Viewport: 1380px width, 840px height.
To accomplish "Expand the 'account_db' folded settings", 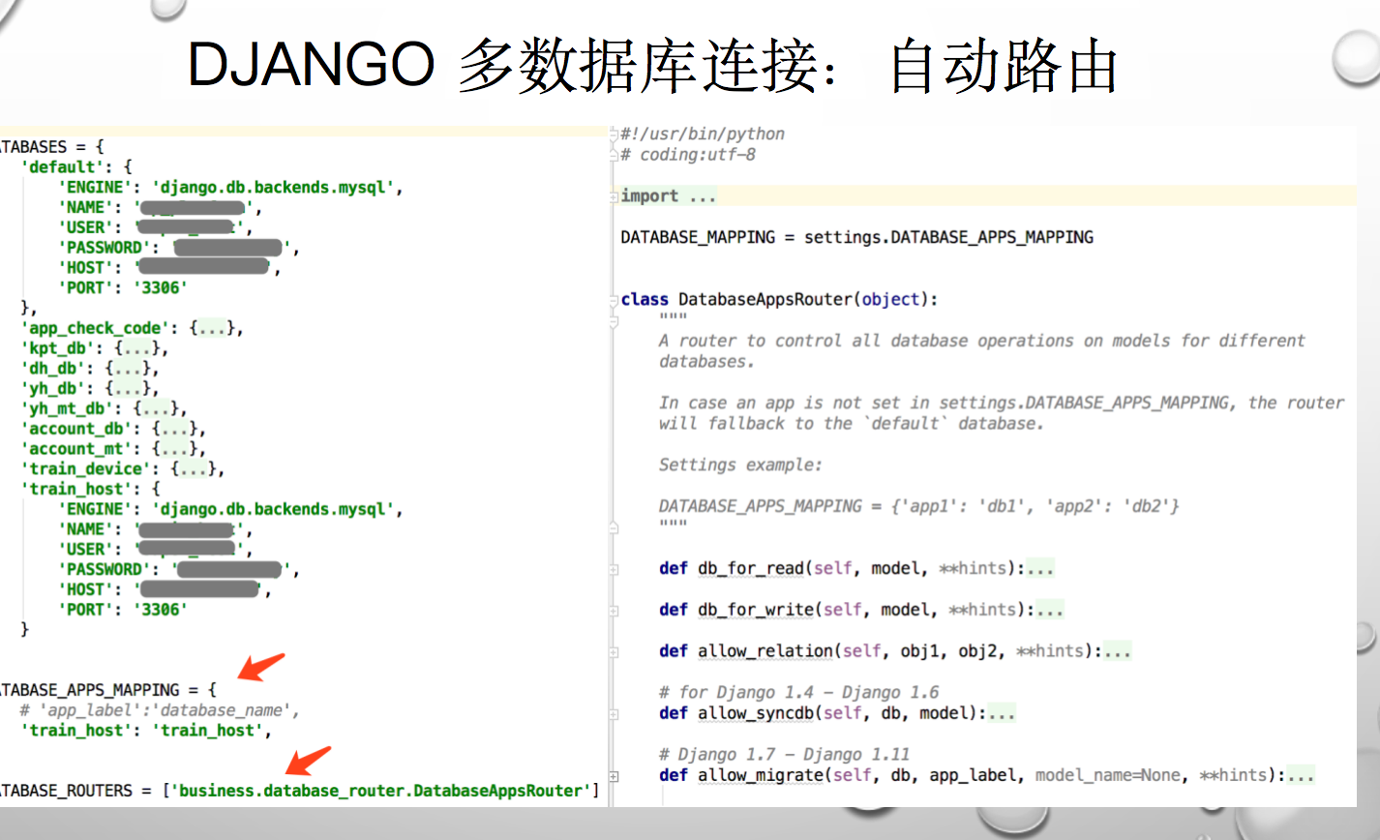I will (176, 429).
